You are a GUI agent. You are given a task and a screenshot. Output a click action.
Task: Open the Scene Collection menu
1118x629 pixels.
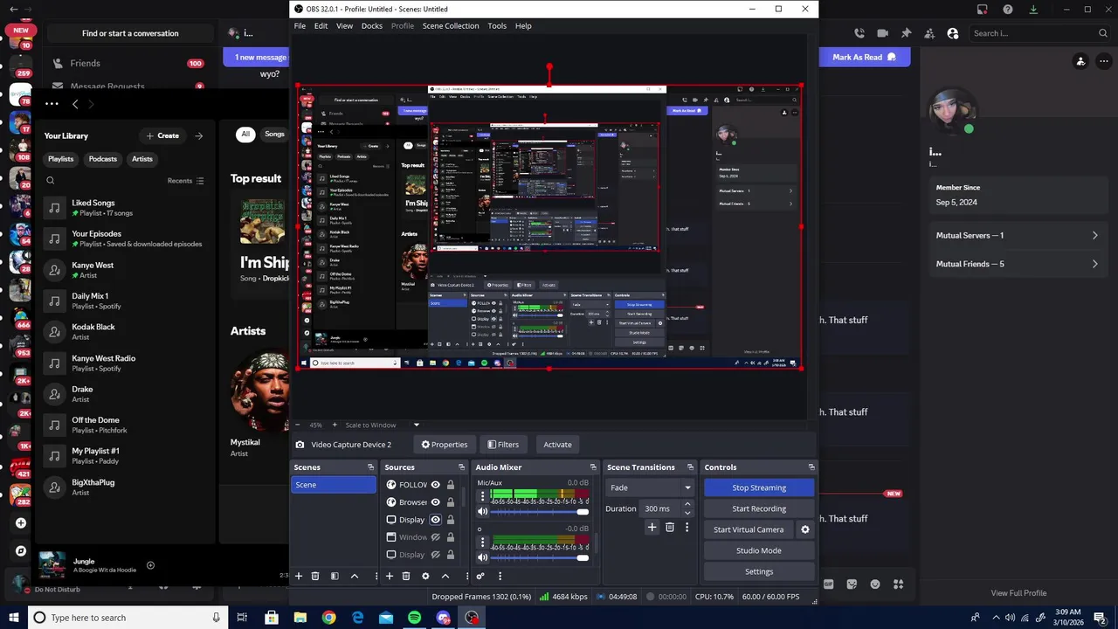click(x=451, y=26)
